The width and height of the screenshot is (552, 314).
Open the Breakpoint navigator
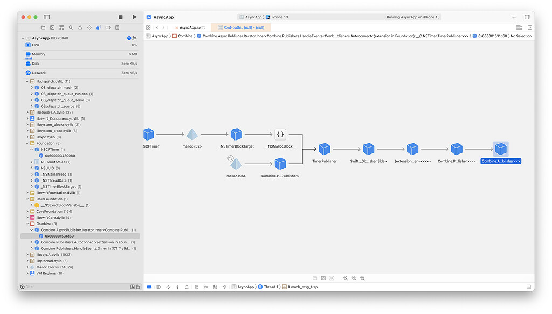(108, 27)
